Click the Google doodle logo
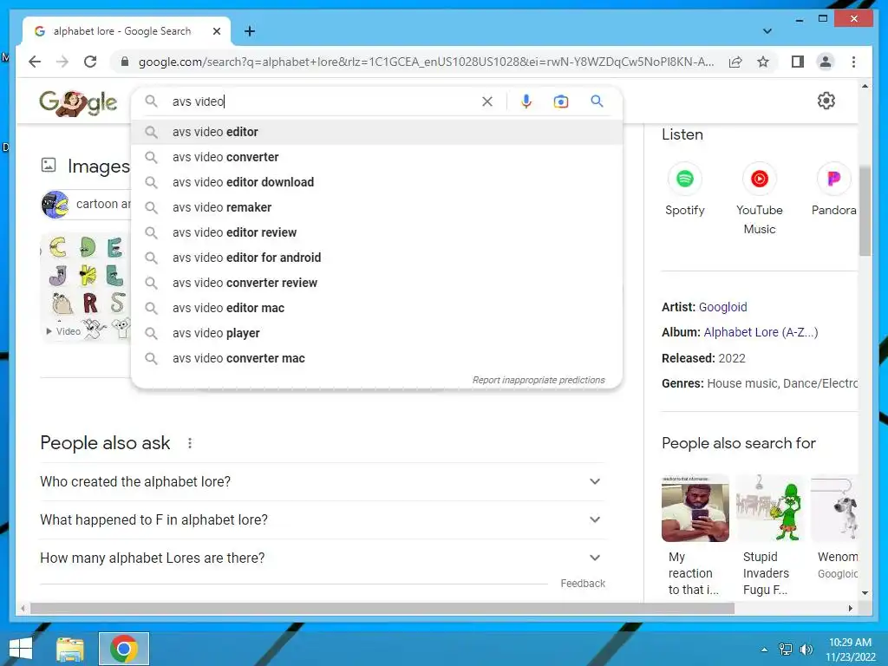The image size is (888, 666). (78, 102)
